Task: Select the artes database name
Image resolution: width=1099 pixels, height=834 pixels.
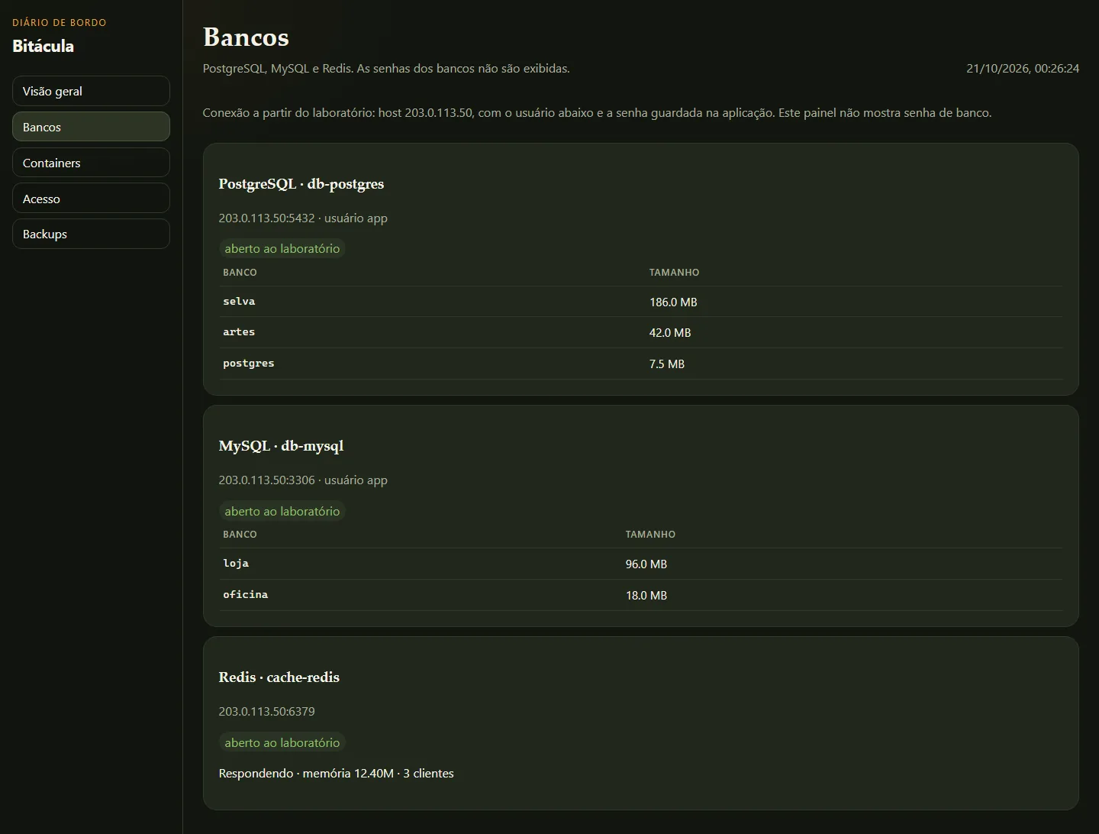Action: (239, 332)
